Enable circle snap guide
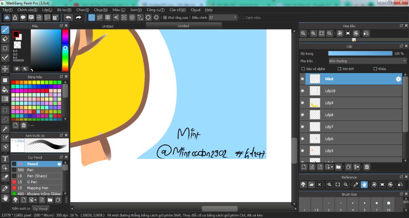The height and width of the screenshot is (218, 409). [132, 18]
